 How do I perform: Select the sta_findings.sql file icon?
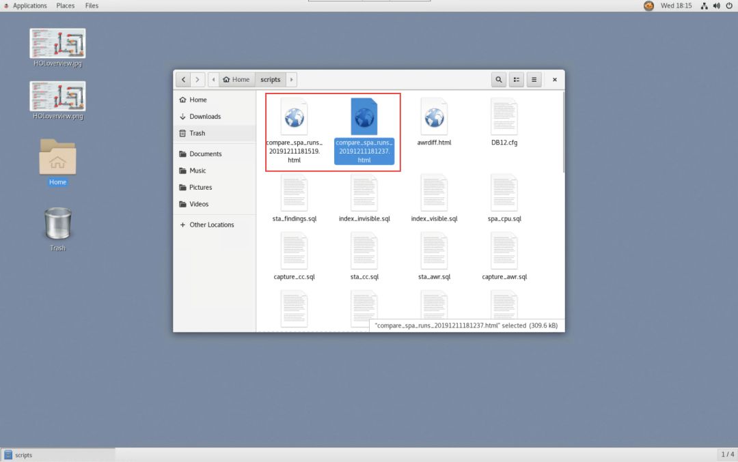(294, 192)
